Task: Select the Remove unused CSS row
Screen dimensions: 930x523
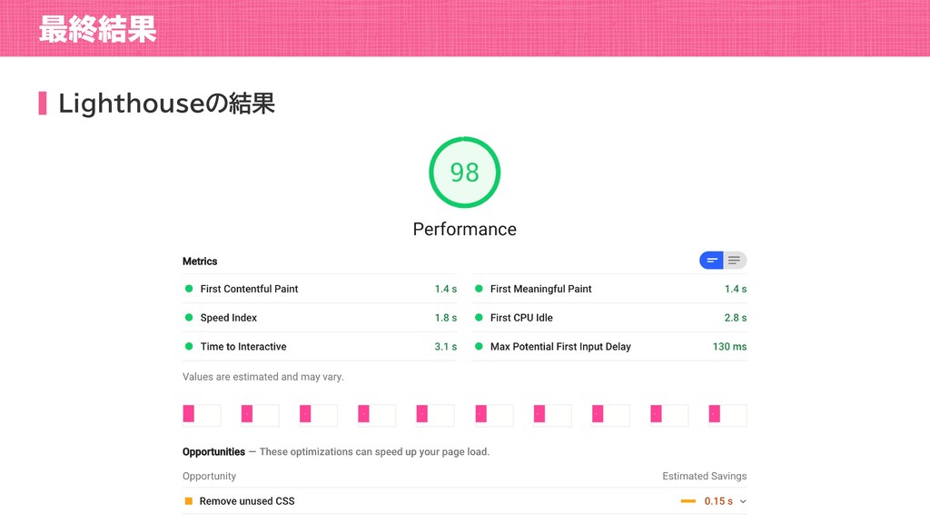Action: 464,501
